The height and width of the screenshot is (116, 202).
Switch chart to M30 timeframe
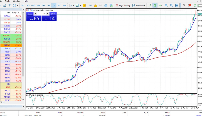coord(38,5)
